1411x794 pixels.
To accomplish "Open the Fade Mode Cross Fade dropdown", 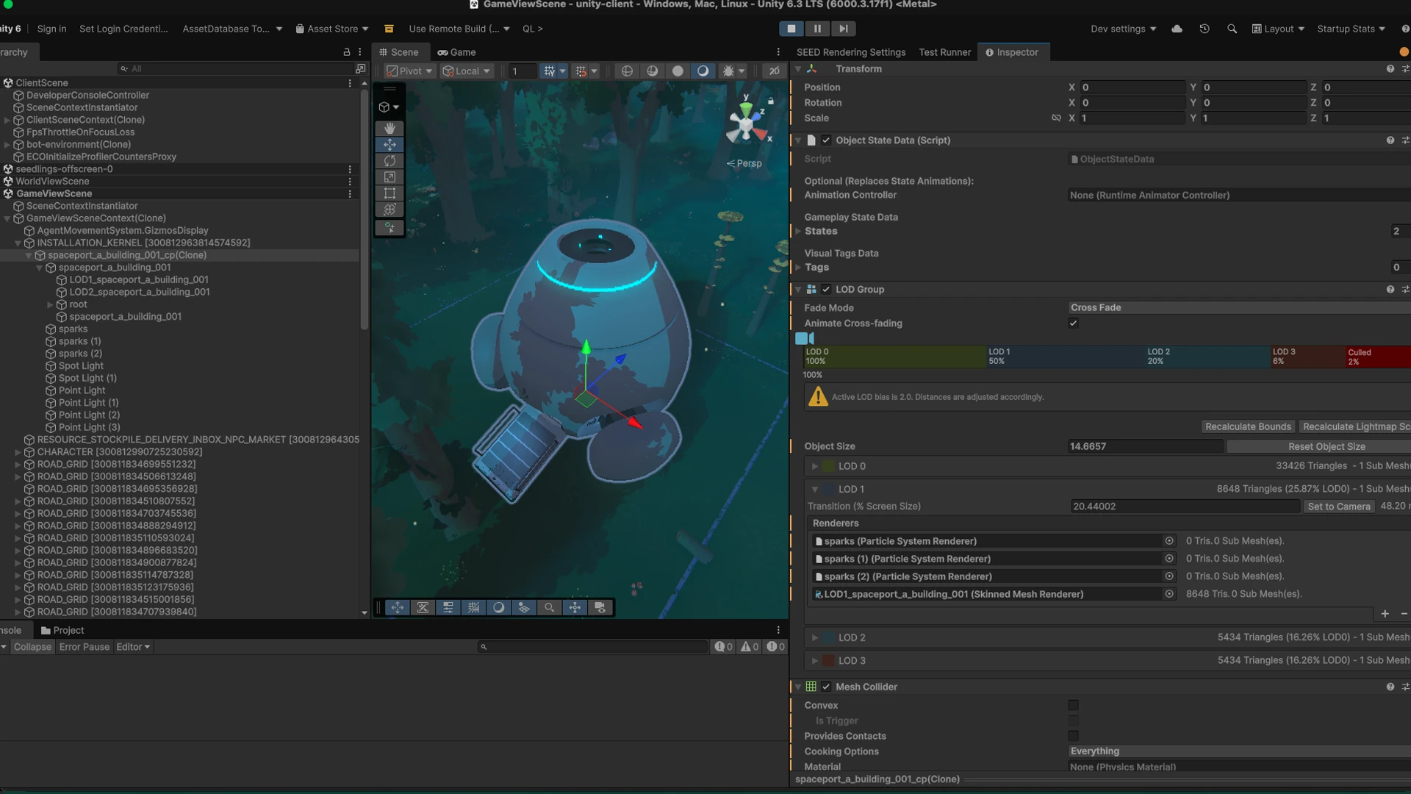I will click(x=1239, y=307).
